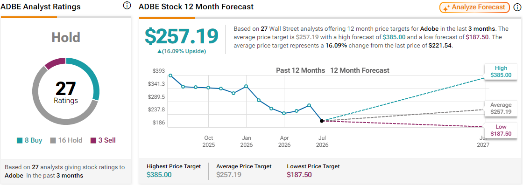523x185 pixels.
Task: Click the Average $257.19 forecast flag
Action: pos(501,108)
